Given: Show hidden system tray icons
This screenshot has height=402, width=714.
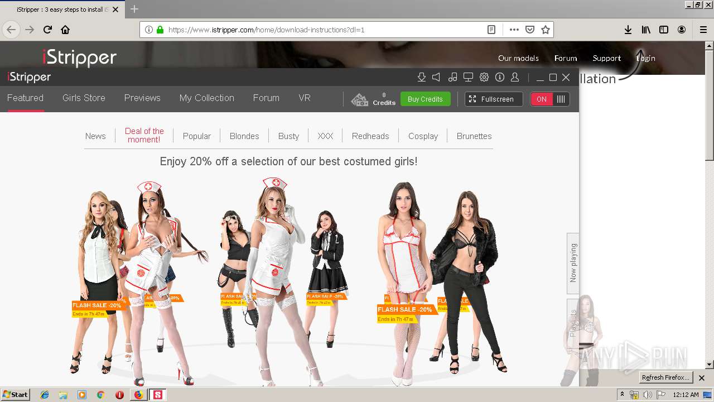Looking at the screenshot, I should click(x=622, y=395).
